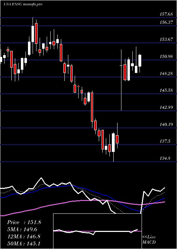The image size is (177, 249).
Task: Click the 137.5 price level label
Action: (x=165, y=141)
